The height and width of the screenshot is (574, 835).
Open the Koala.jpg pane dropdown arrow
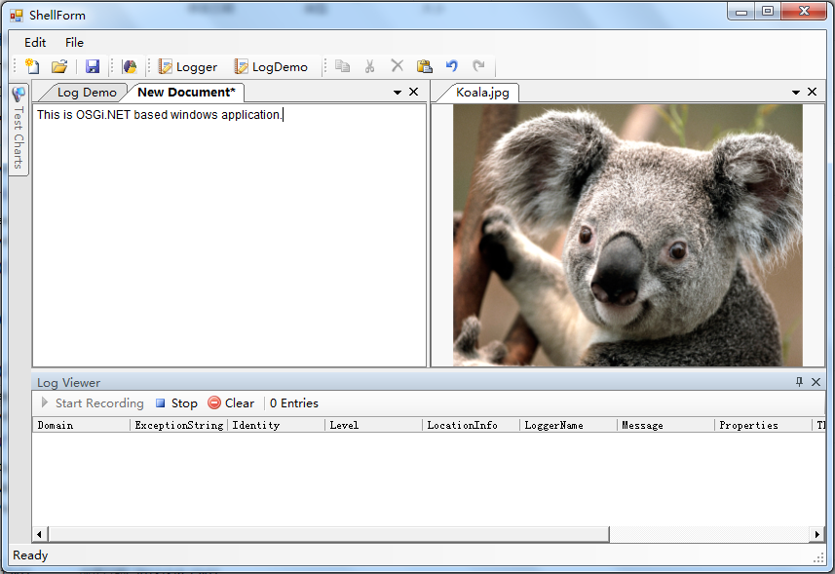point(796,91)
